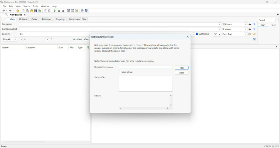Open Favorites via the star icon
This screenshot has height=148, width=280.
(18, 11)
